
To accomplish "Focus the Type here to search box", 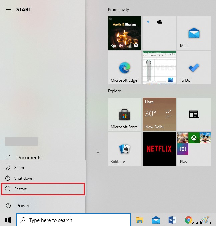I will [x=73, y=220].
